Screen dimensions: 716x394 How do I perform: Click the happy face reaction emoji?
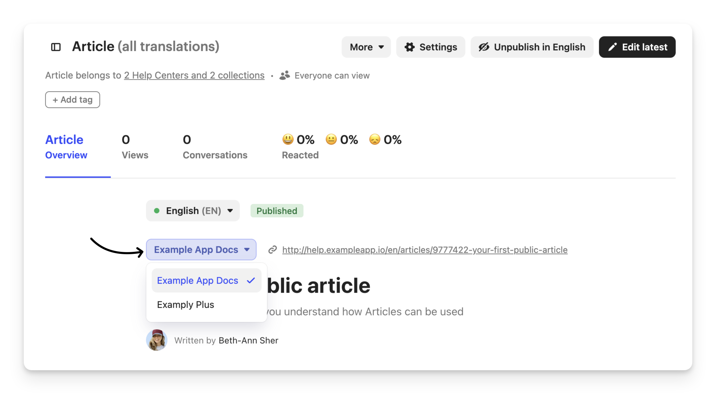tap(288, 139)
